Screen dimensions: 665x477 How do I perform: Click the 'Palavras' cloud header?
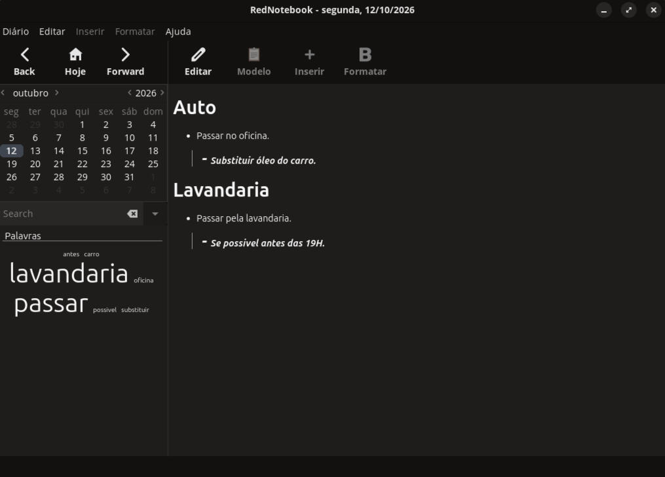pos(23,236)
